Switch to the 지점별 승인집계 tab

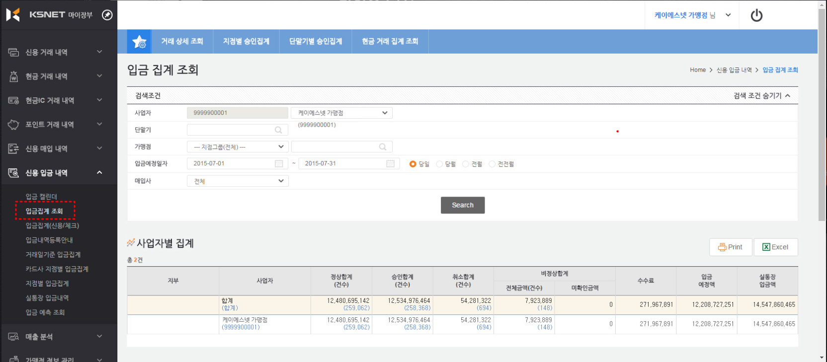coord(246,41)
